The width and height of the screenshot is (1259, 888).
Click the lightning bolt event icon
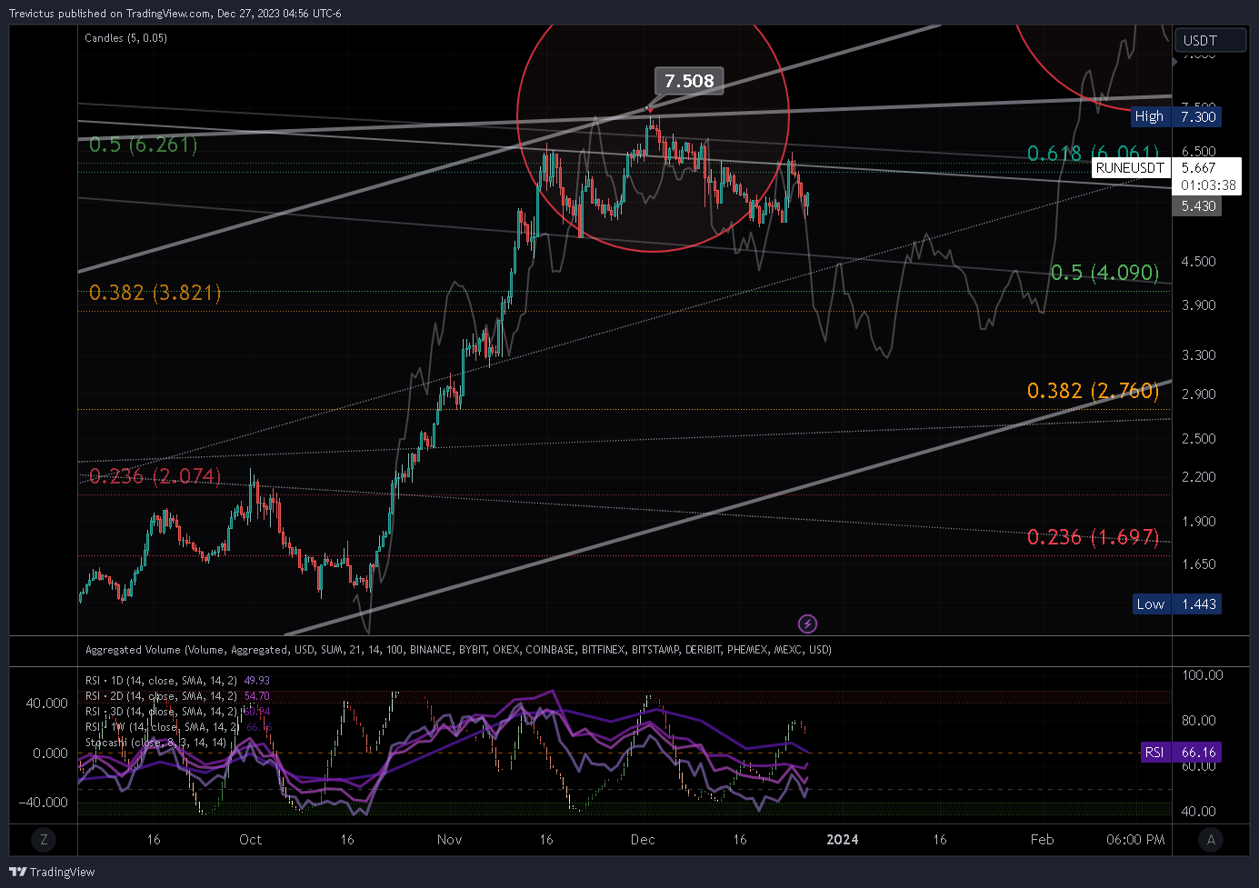pos(807,624)
